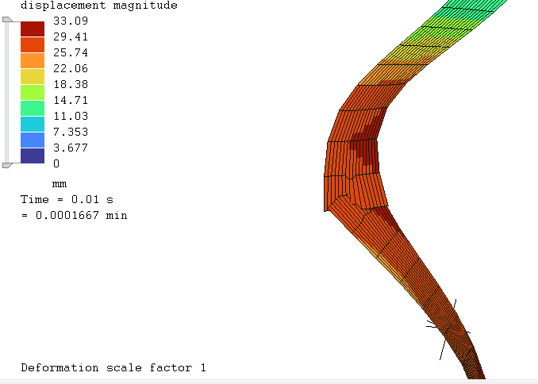Click the mint green legend color band

tap(33, 109)
